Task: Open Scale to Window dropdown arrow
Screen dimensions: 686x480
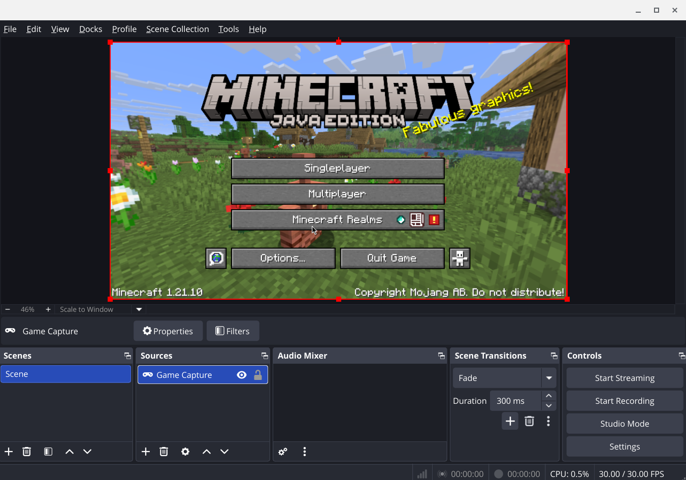Action: coord(139,309)
